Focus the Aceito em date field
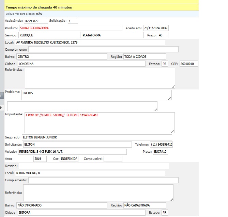The image size is (228, 217). click(x=155, y=28)
